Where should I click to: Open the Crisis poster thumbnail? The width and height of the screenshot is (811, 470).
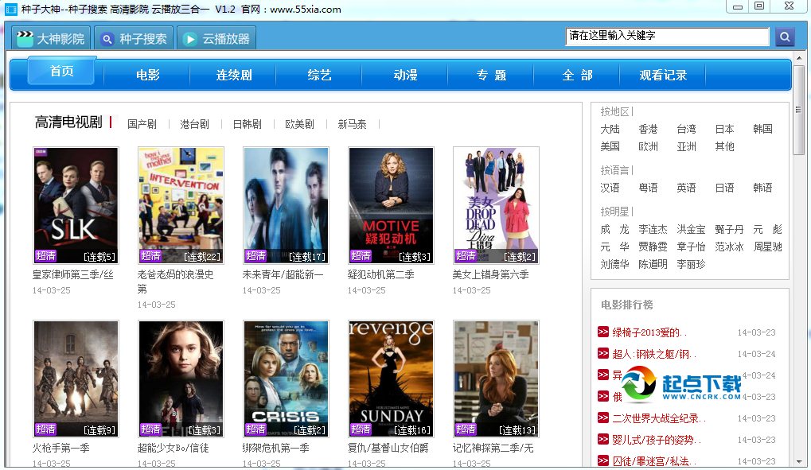[286, 379]
